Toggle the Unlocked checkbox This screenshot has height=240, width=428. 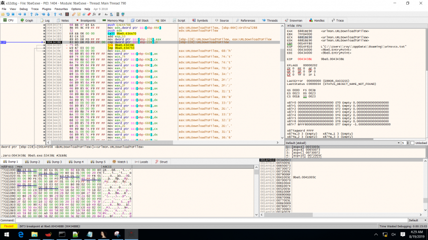pos(412,143)
